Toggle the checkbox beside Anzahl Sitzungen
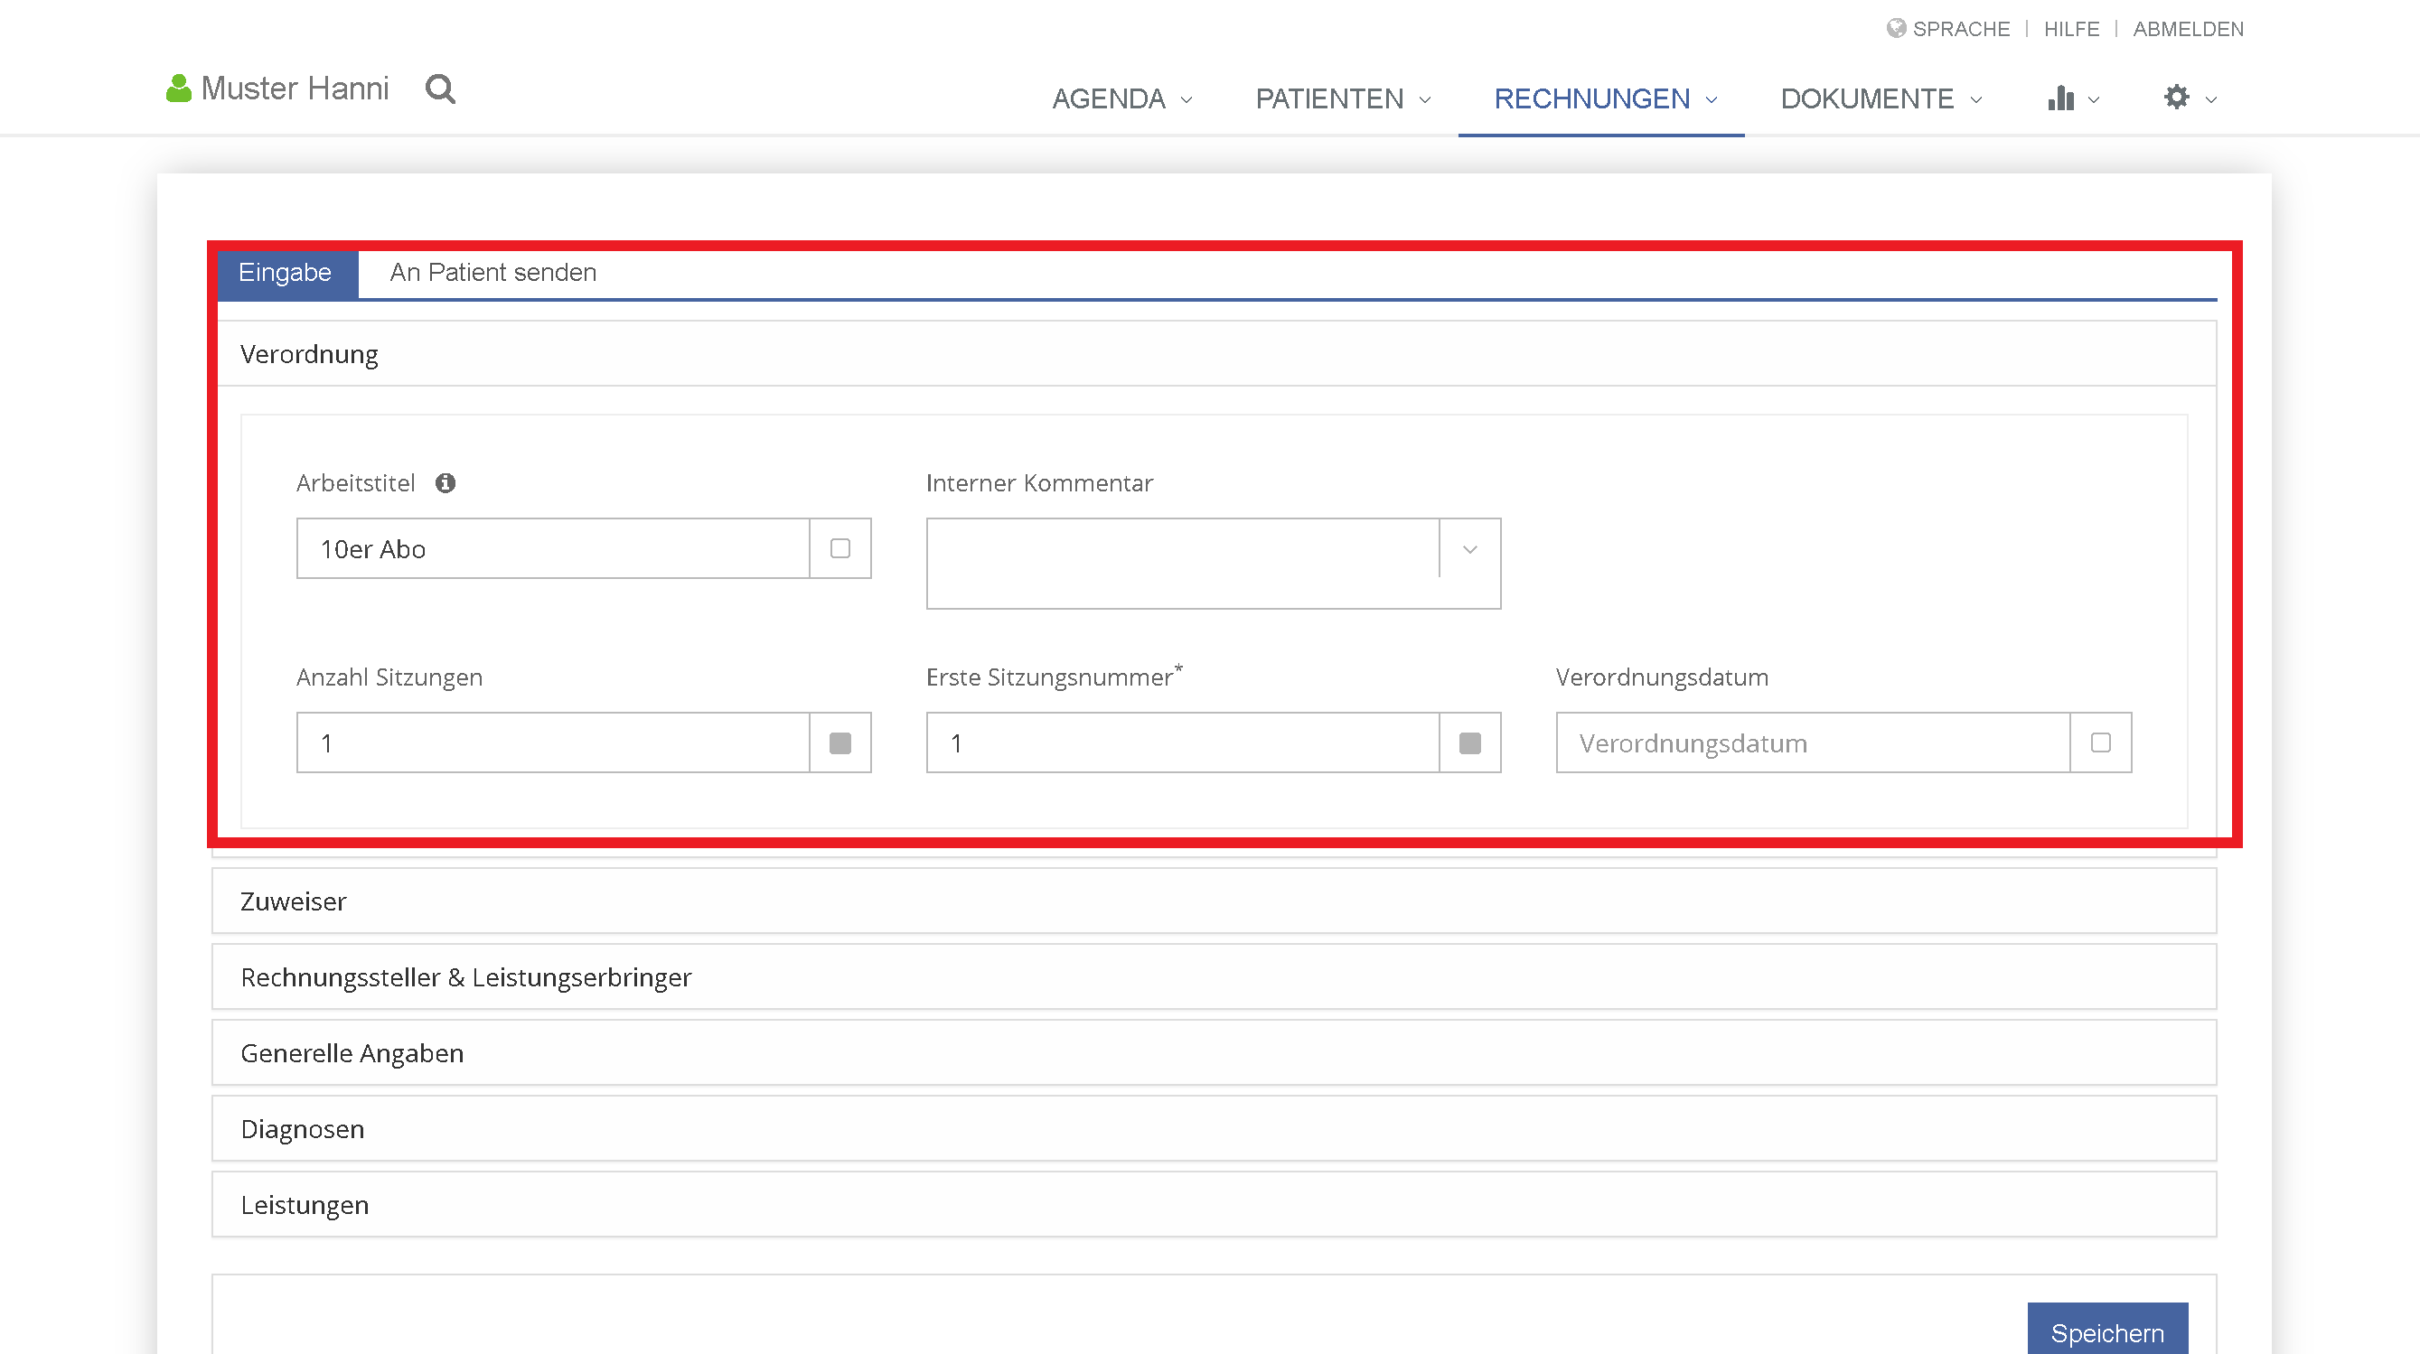Screen dimensions: 2420x1354 pyautogui.click(x=840, y=742)
